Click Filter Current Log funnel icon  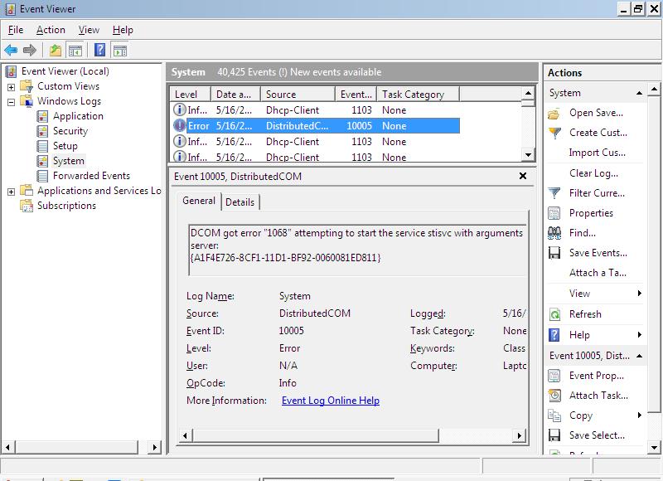554,193
